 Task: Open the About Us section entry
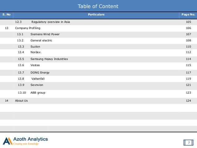[x=98, y=101]
